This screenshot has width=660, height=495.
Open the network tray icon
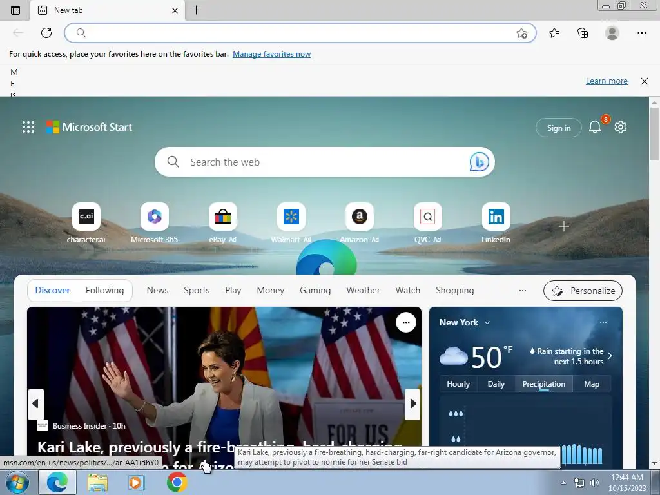579,483
